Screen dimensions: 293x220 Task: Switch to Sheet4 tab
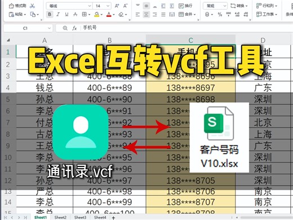tap(100, 217)
